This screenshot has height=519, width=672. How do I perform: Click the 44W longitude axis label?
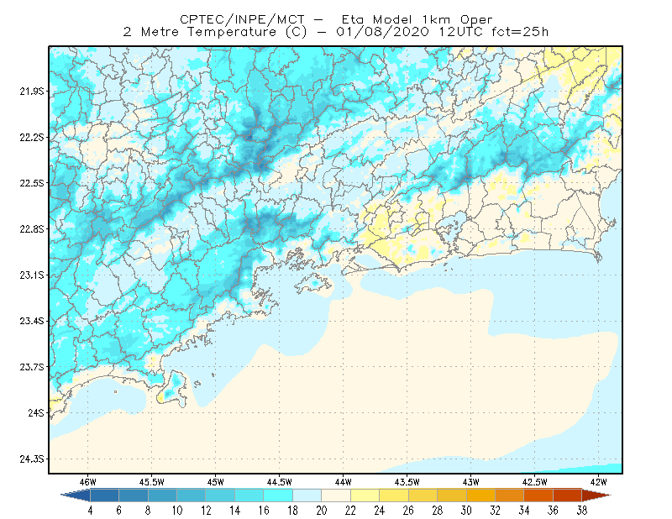click(343, 482)
